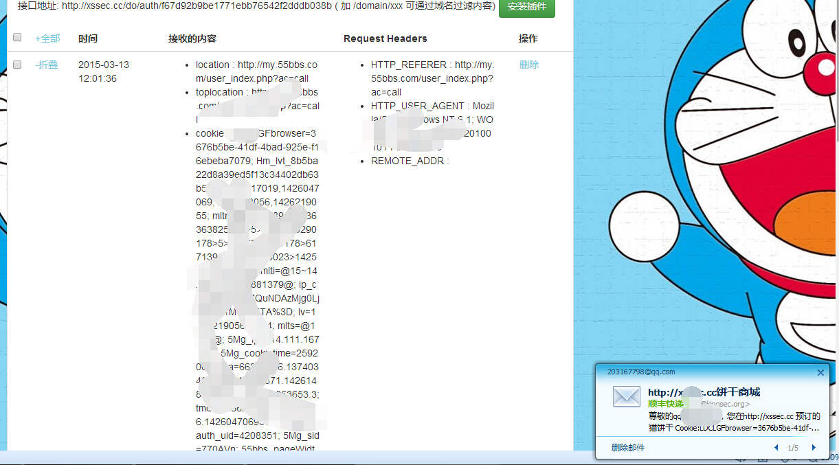Collapse the record with -折叠
839x465 pixels.
47,65
